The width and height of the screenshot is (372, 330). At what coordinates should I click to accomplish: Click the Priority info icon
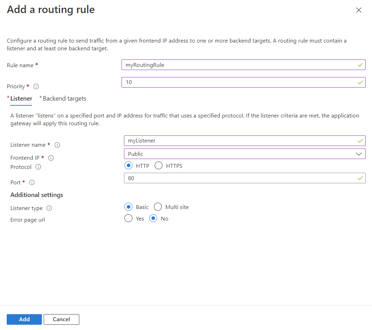coord(36,87)
